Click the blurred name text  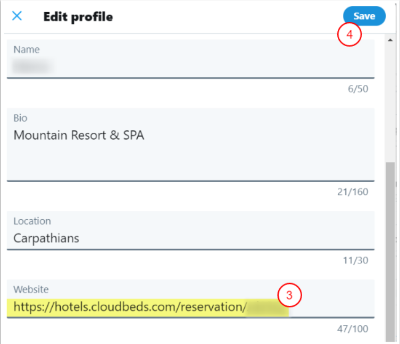coord(31,66)
